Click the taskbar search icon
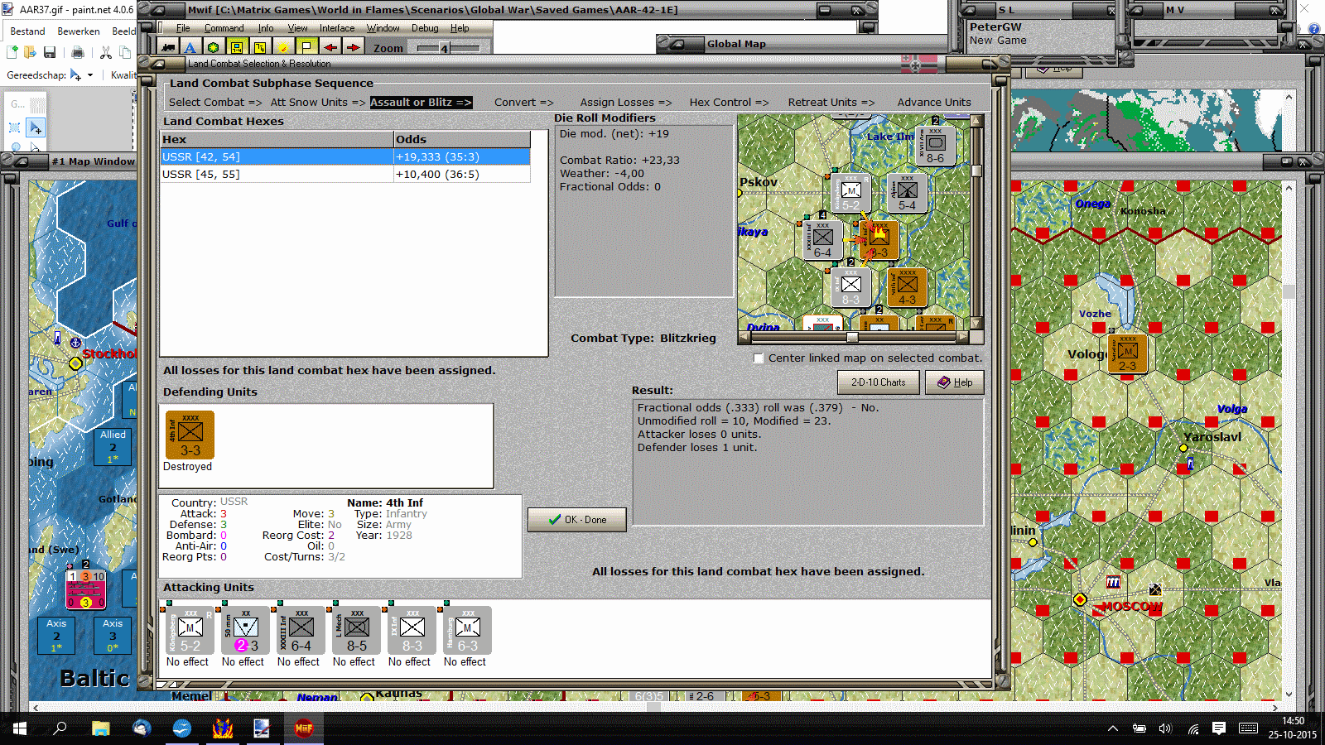 pos(60,728)
